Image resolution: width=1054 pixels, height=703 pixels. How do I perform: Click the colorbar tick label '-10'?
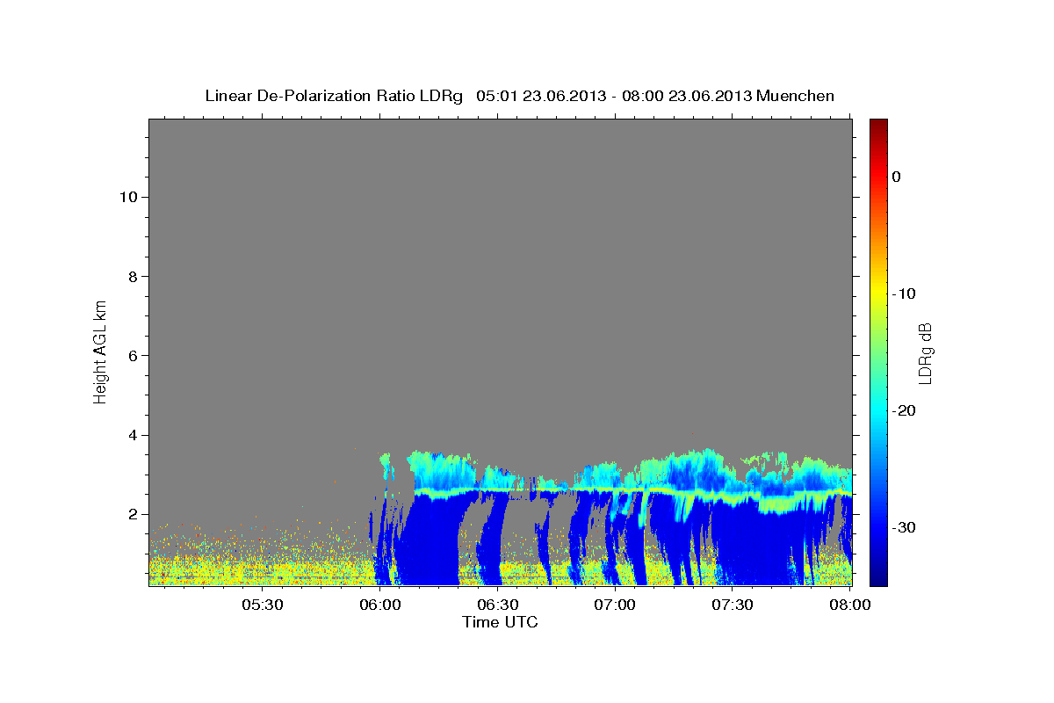(904, 294)
